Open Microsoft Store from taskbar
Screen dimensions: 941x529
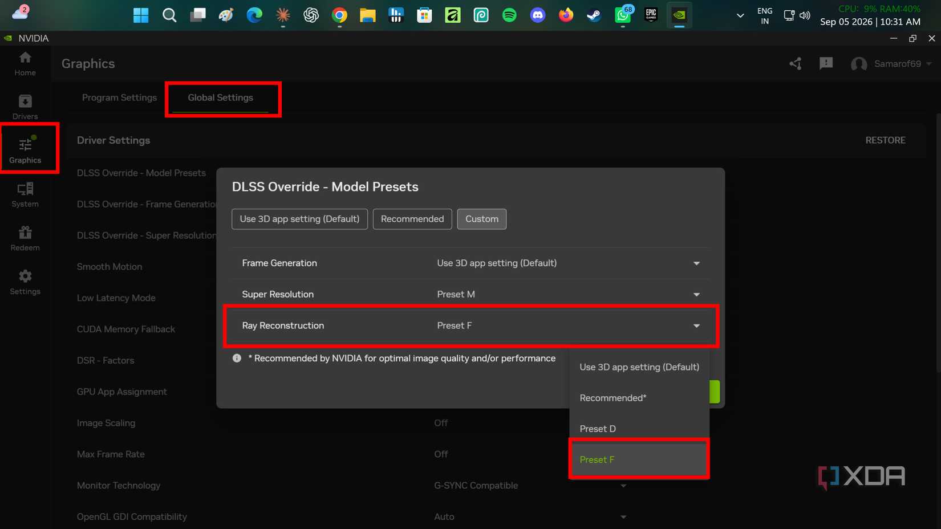(x=424, y=15)
